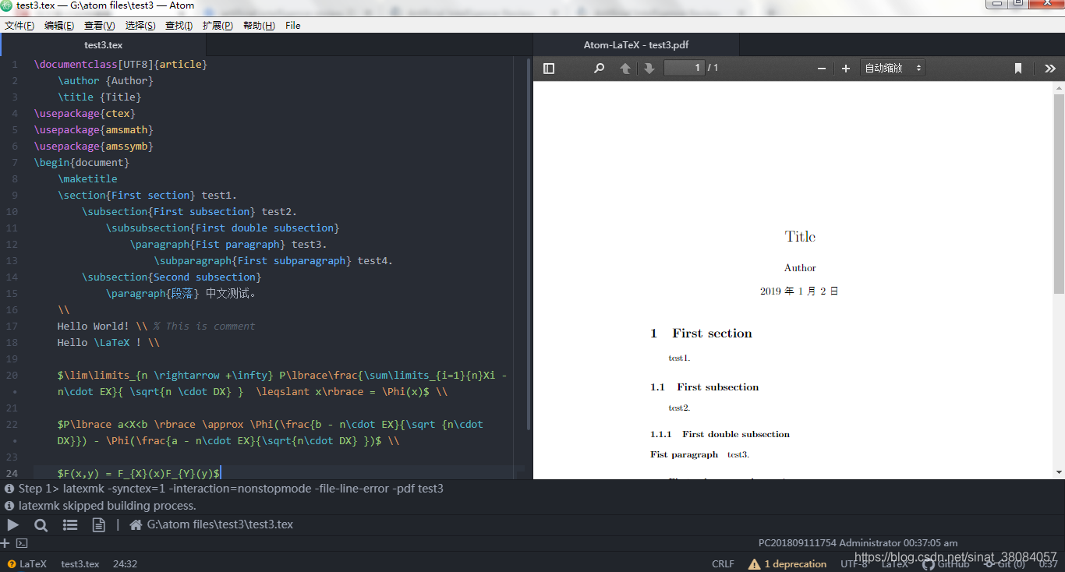Click PDF heading 'First section'
The height and width of the screenshot is (572, 1065).
click(x=713, y=334)
